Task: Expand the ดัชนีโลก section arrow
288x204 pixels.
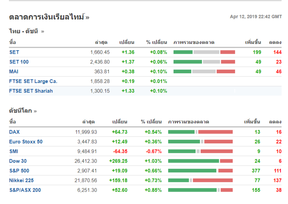Action: [x=35, y=111]
